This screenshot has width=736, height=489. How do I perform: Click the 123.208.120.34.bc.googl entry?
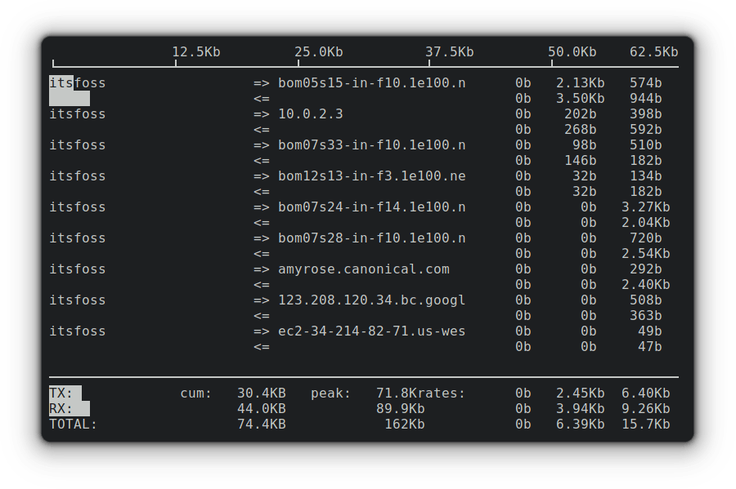[x=371, y=300]
